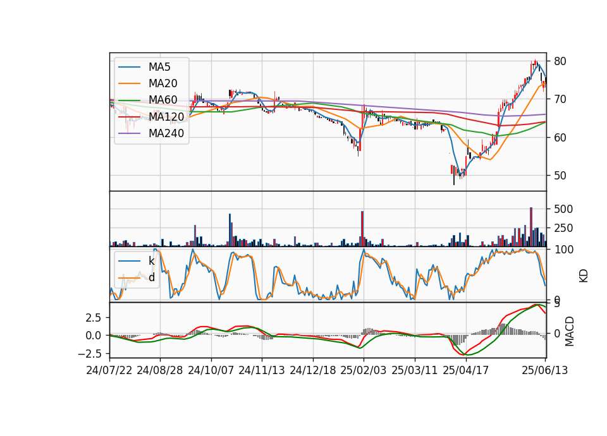This screenshot has width=607, height=436.
Task: Click the 25/03/11 date axis label
Action: click(415, 370)
